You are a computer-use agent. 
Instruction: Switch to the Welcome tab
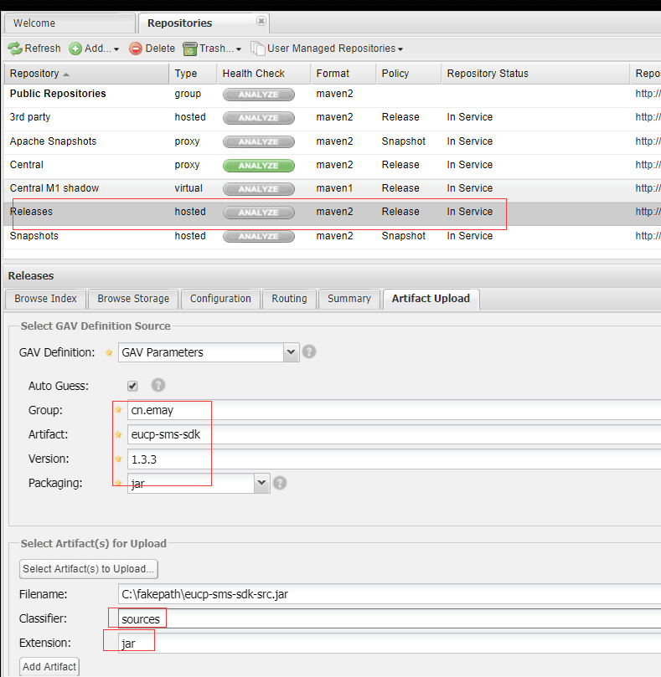[40, 23]
